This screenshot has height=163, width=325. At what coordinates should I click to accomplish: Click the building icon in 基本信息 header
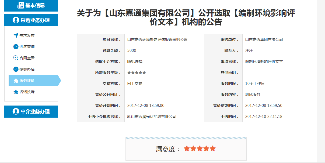21,5
